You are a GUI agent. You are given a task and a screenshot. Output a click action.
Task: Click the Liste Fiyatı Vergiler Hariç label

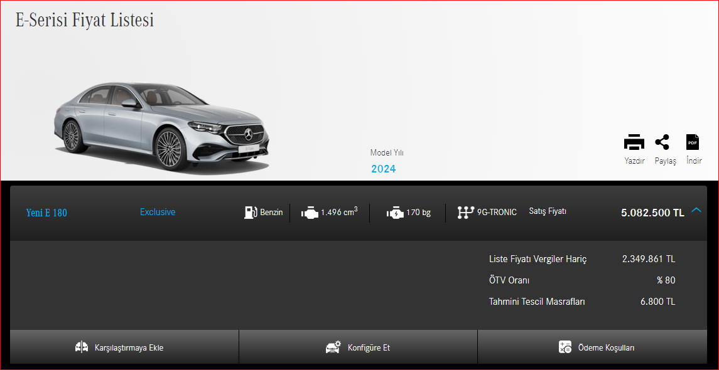tap(538, 259)
